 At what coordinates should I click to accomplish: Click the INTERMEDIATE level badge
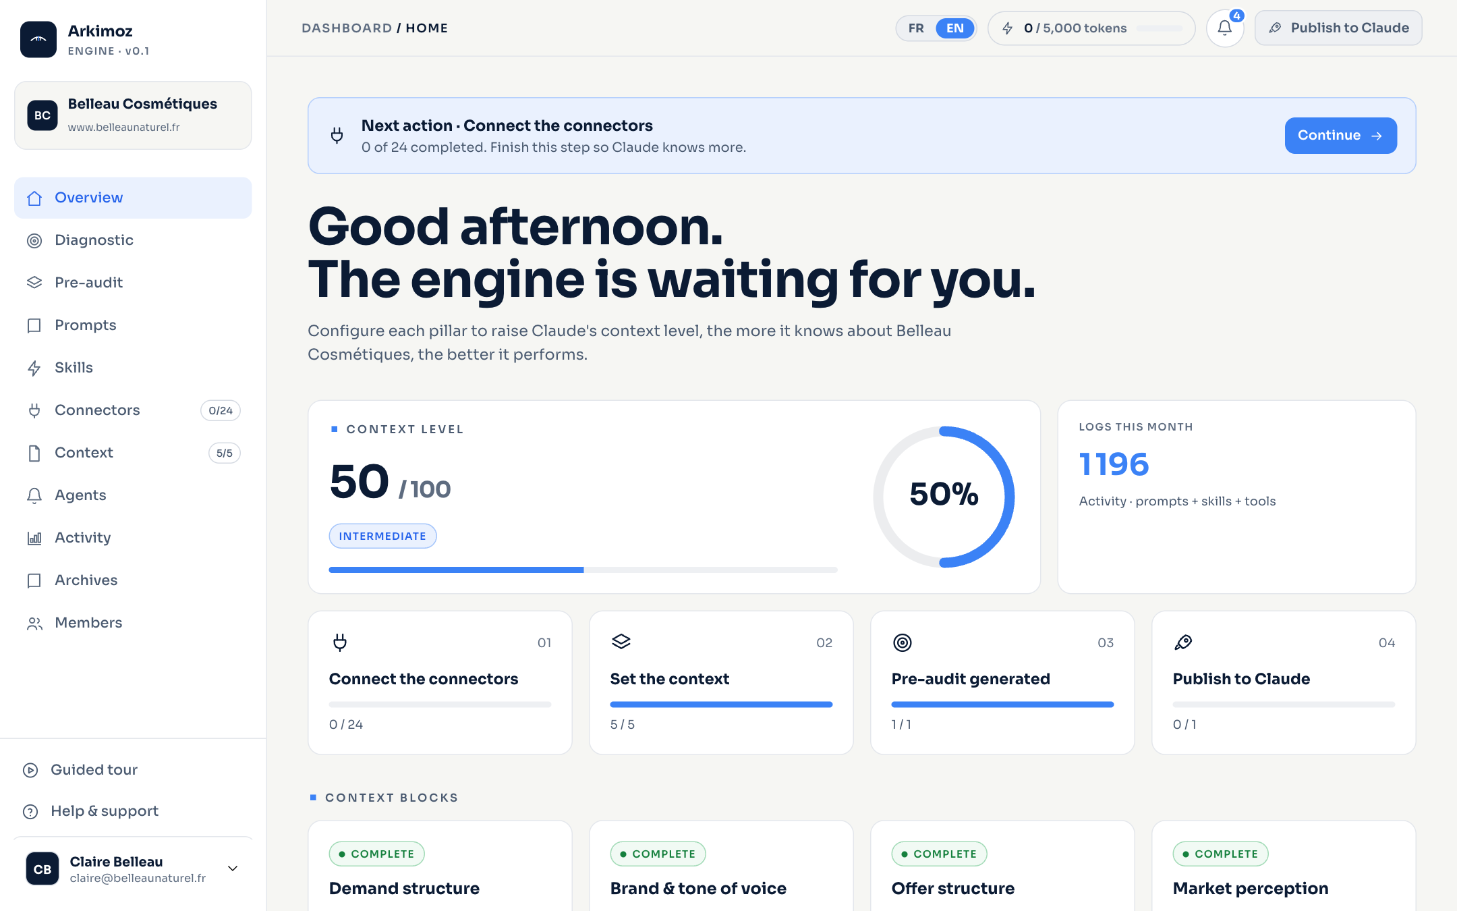[382, 536]
